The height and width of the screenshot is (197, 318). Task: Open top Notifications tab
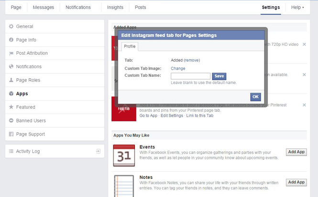pos(78,7)
